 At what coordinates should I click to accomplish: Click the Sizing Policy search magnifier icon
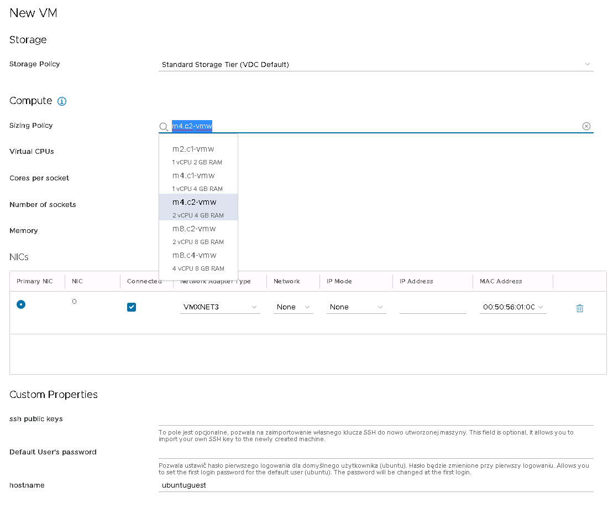pos(164,127)
